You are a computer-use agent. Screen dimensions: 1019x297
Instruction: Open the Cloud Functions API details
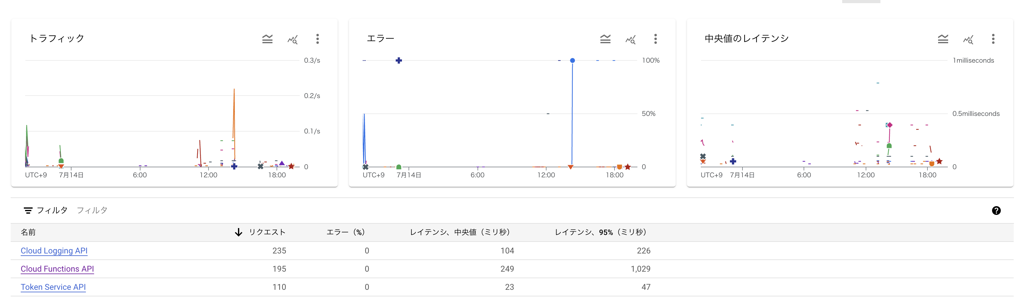tap(57, 269)
